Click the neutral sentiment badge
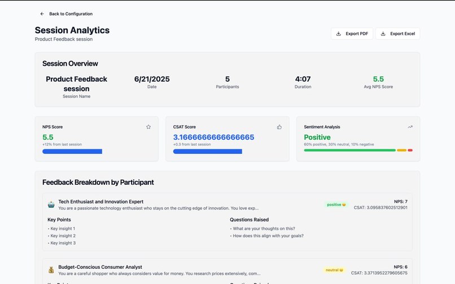Screen dimensions: 455x284 point(334,270)
